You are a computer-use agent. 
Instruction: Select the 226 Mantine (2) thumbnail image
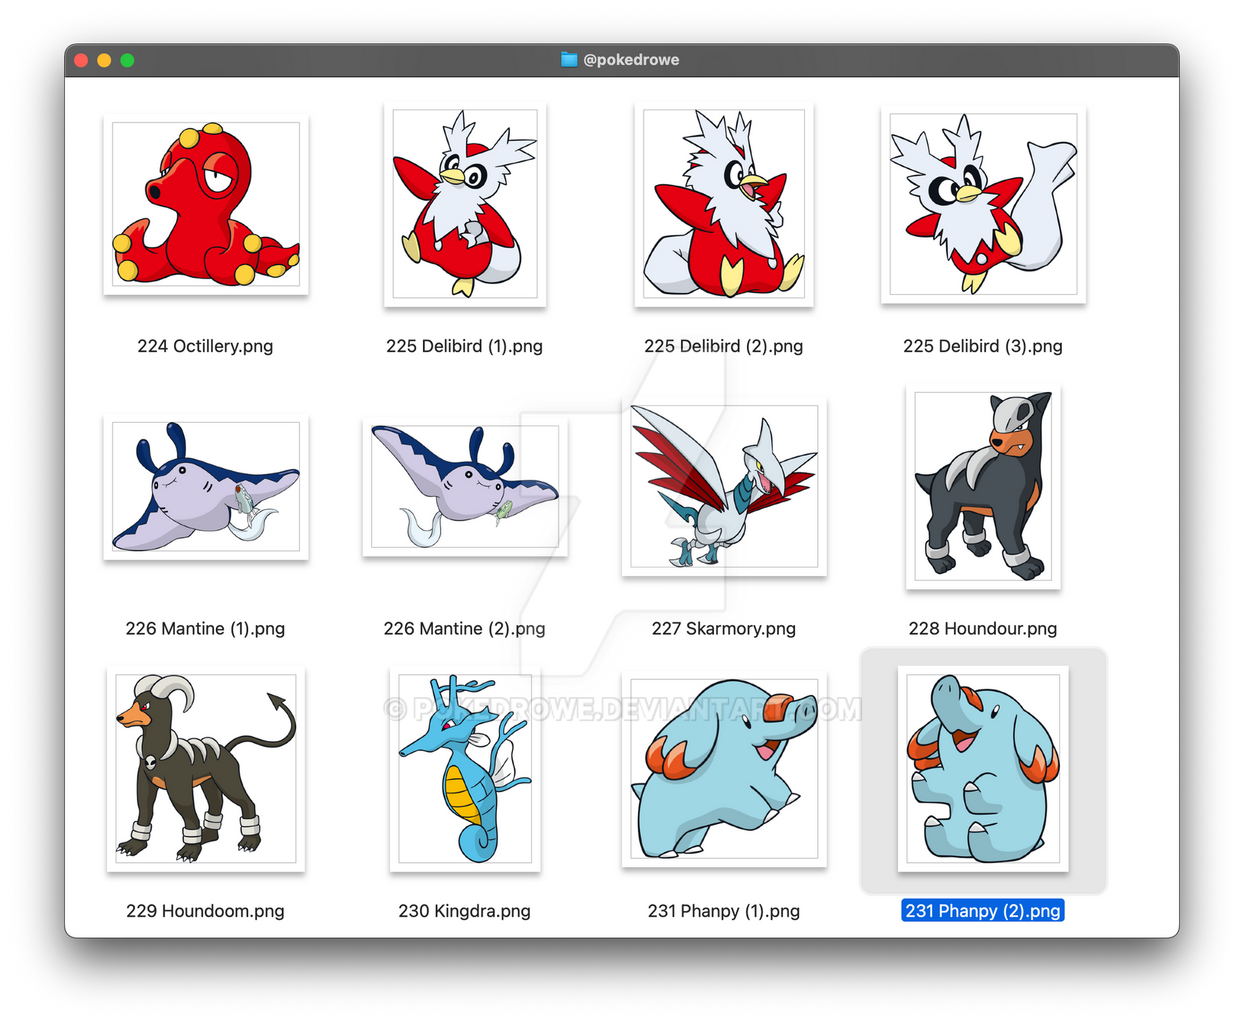pos(465,487)
